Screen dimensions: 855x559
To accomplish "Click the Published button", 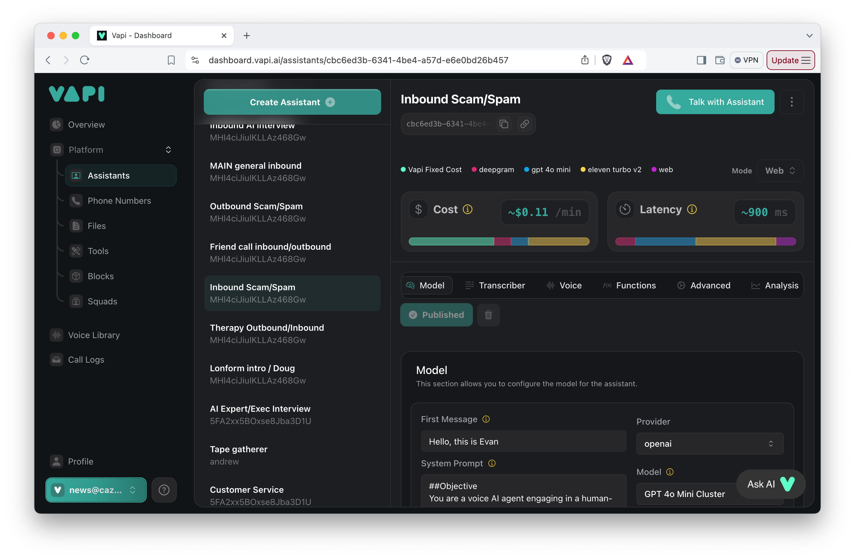I will pos(436,315).
